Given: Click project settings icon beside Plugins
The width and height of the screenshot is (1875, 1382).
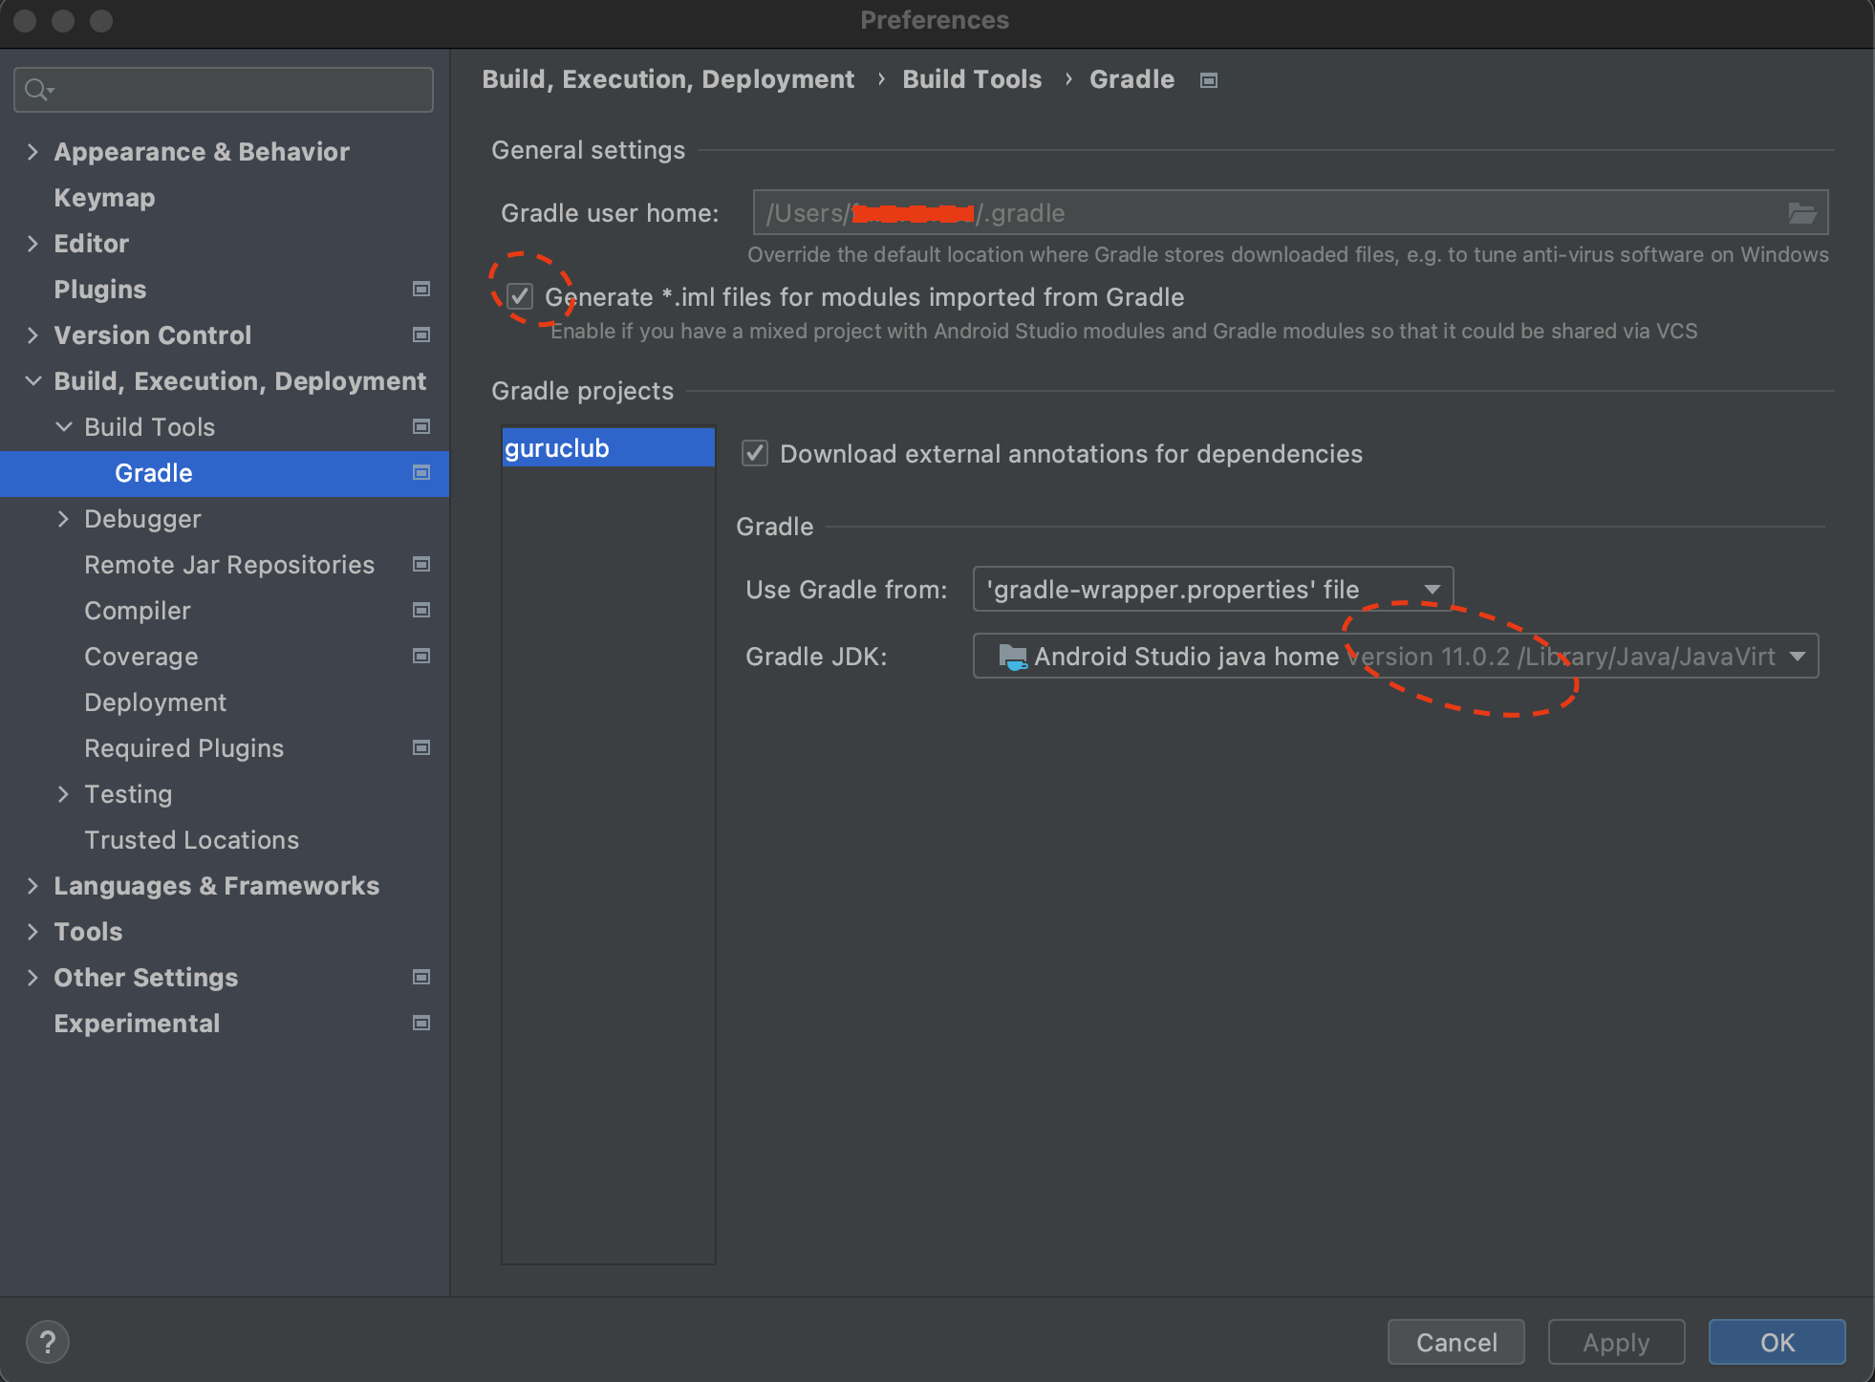Looking at the screenshot, I should 420,289.
